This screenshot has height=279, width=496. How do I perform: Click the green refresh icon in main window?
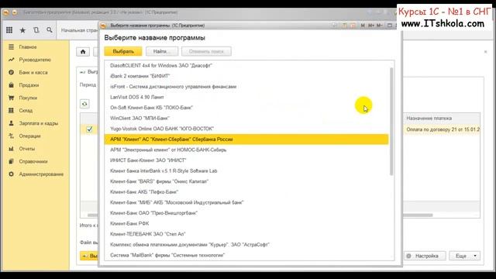84,104
